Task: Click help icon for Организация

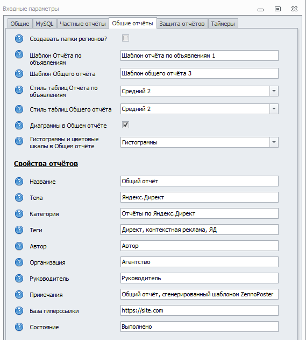Action: [19, 262]
